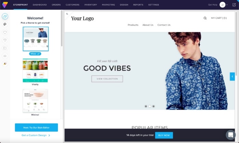Click the heart icon in sidebar
The width and height of the screenshot is (239, 143).
tap(5, 32)
